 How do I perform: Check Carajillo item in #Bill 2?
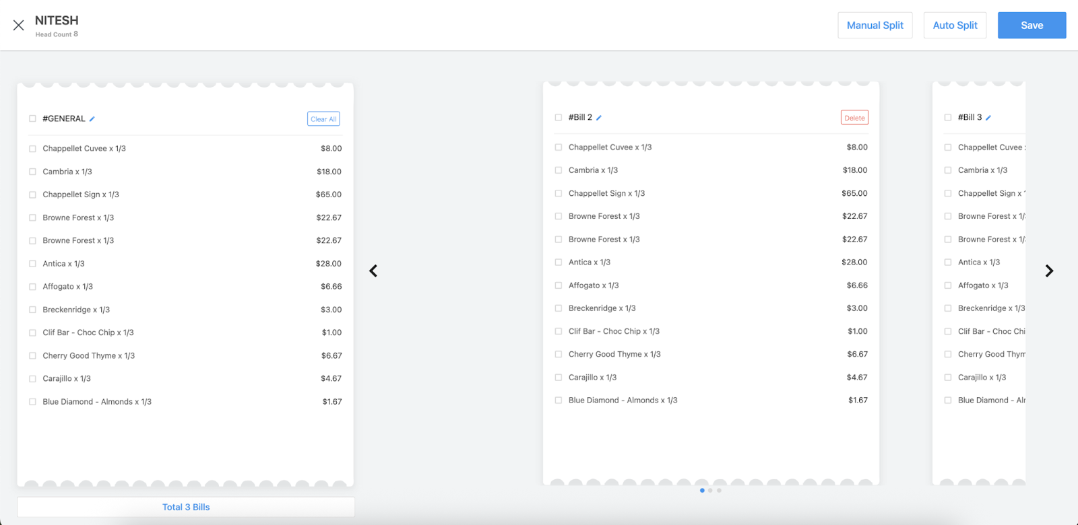pos(558,378)
